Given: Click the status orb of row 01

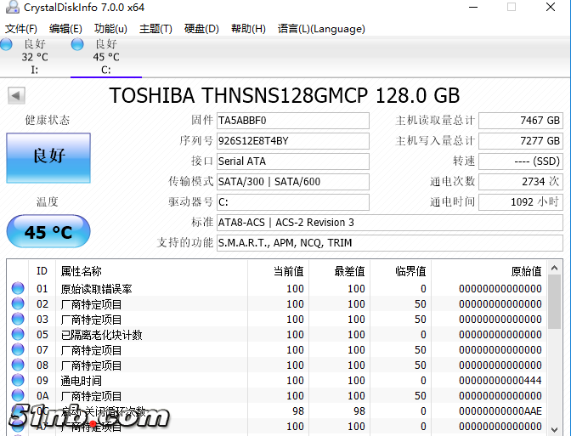Looking at the screenshot, I should pos(18,288).
